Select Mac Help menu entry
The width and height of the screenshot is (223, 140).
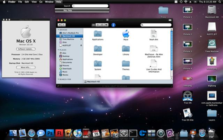[68, 10]
